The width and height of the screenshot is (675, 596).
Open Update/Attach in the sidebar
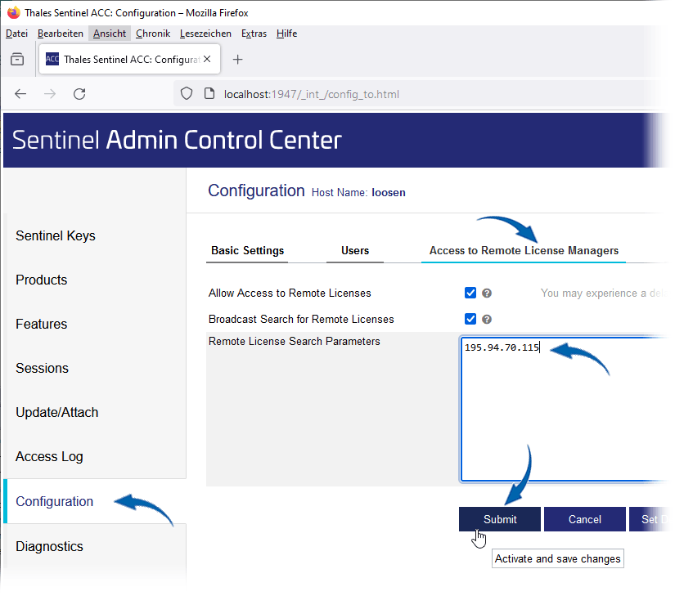tap(56, 413)
